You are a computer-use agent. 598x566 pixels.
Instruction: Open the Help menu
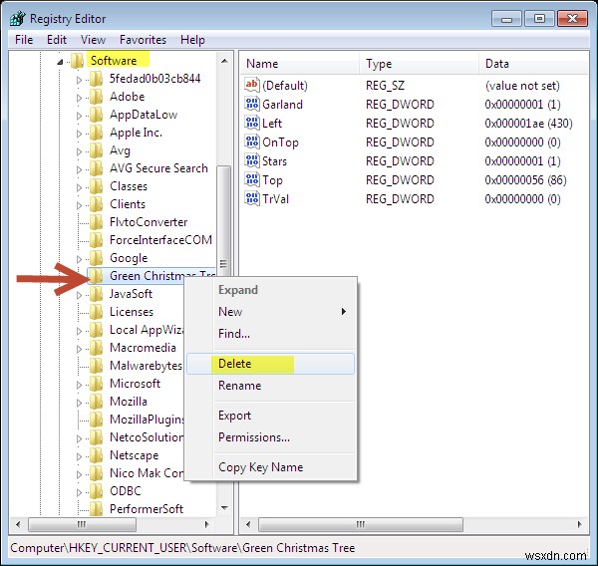[x=192, y=40]
